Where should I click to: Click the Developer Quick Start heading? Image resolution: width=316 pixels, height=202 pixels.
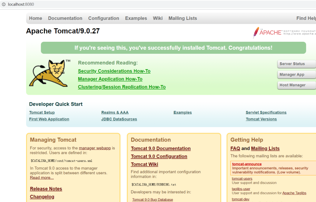(56, 104)
